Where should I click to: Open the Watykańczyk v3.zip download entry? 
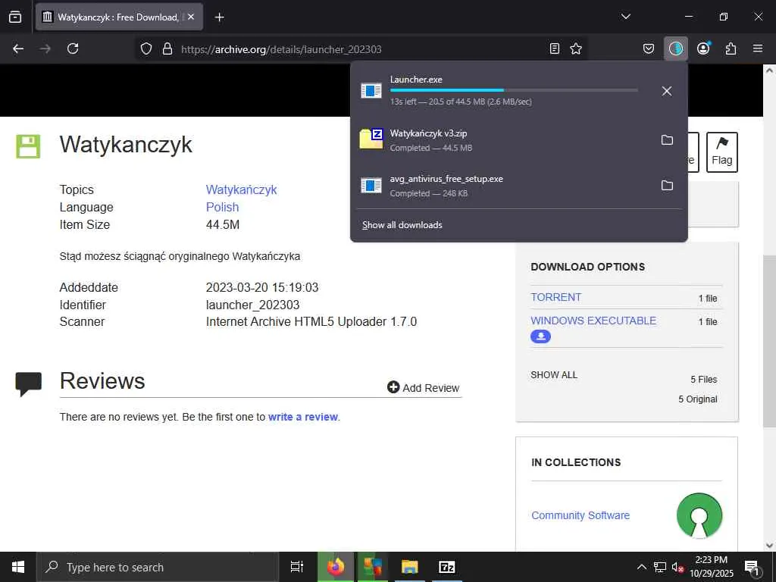click(503, 140)
